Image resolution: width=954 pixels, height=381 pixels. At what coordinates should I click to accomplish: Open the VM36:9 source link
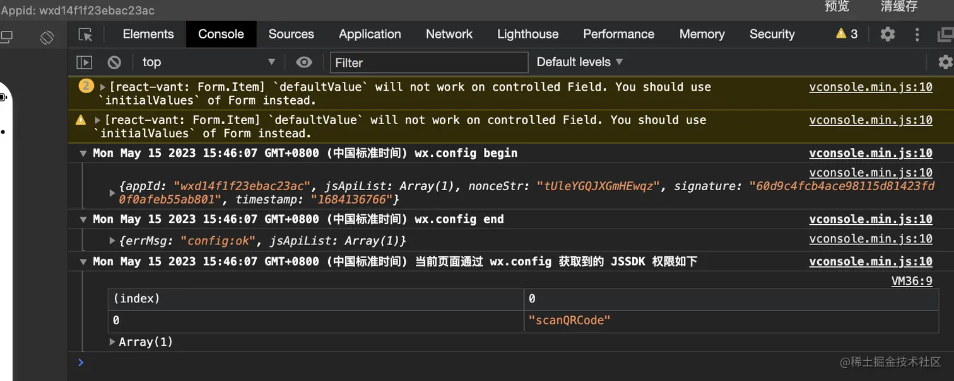click(x=912, y=281)
